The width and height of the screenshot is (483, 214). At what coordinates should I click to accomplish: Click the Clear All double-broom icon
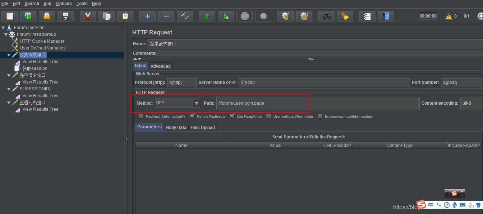click(304, 16)
